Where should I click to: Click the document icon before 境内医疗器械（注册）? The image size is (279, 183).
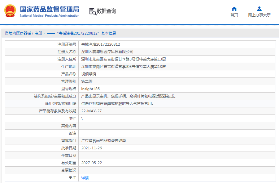point(6,32)
